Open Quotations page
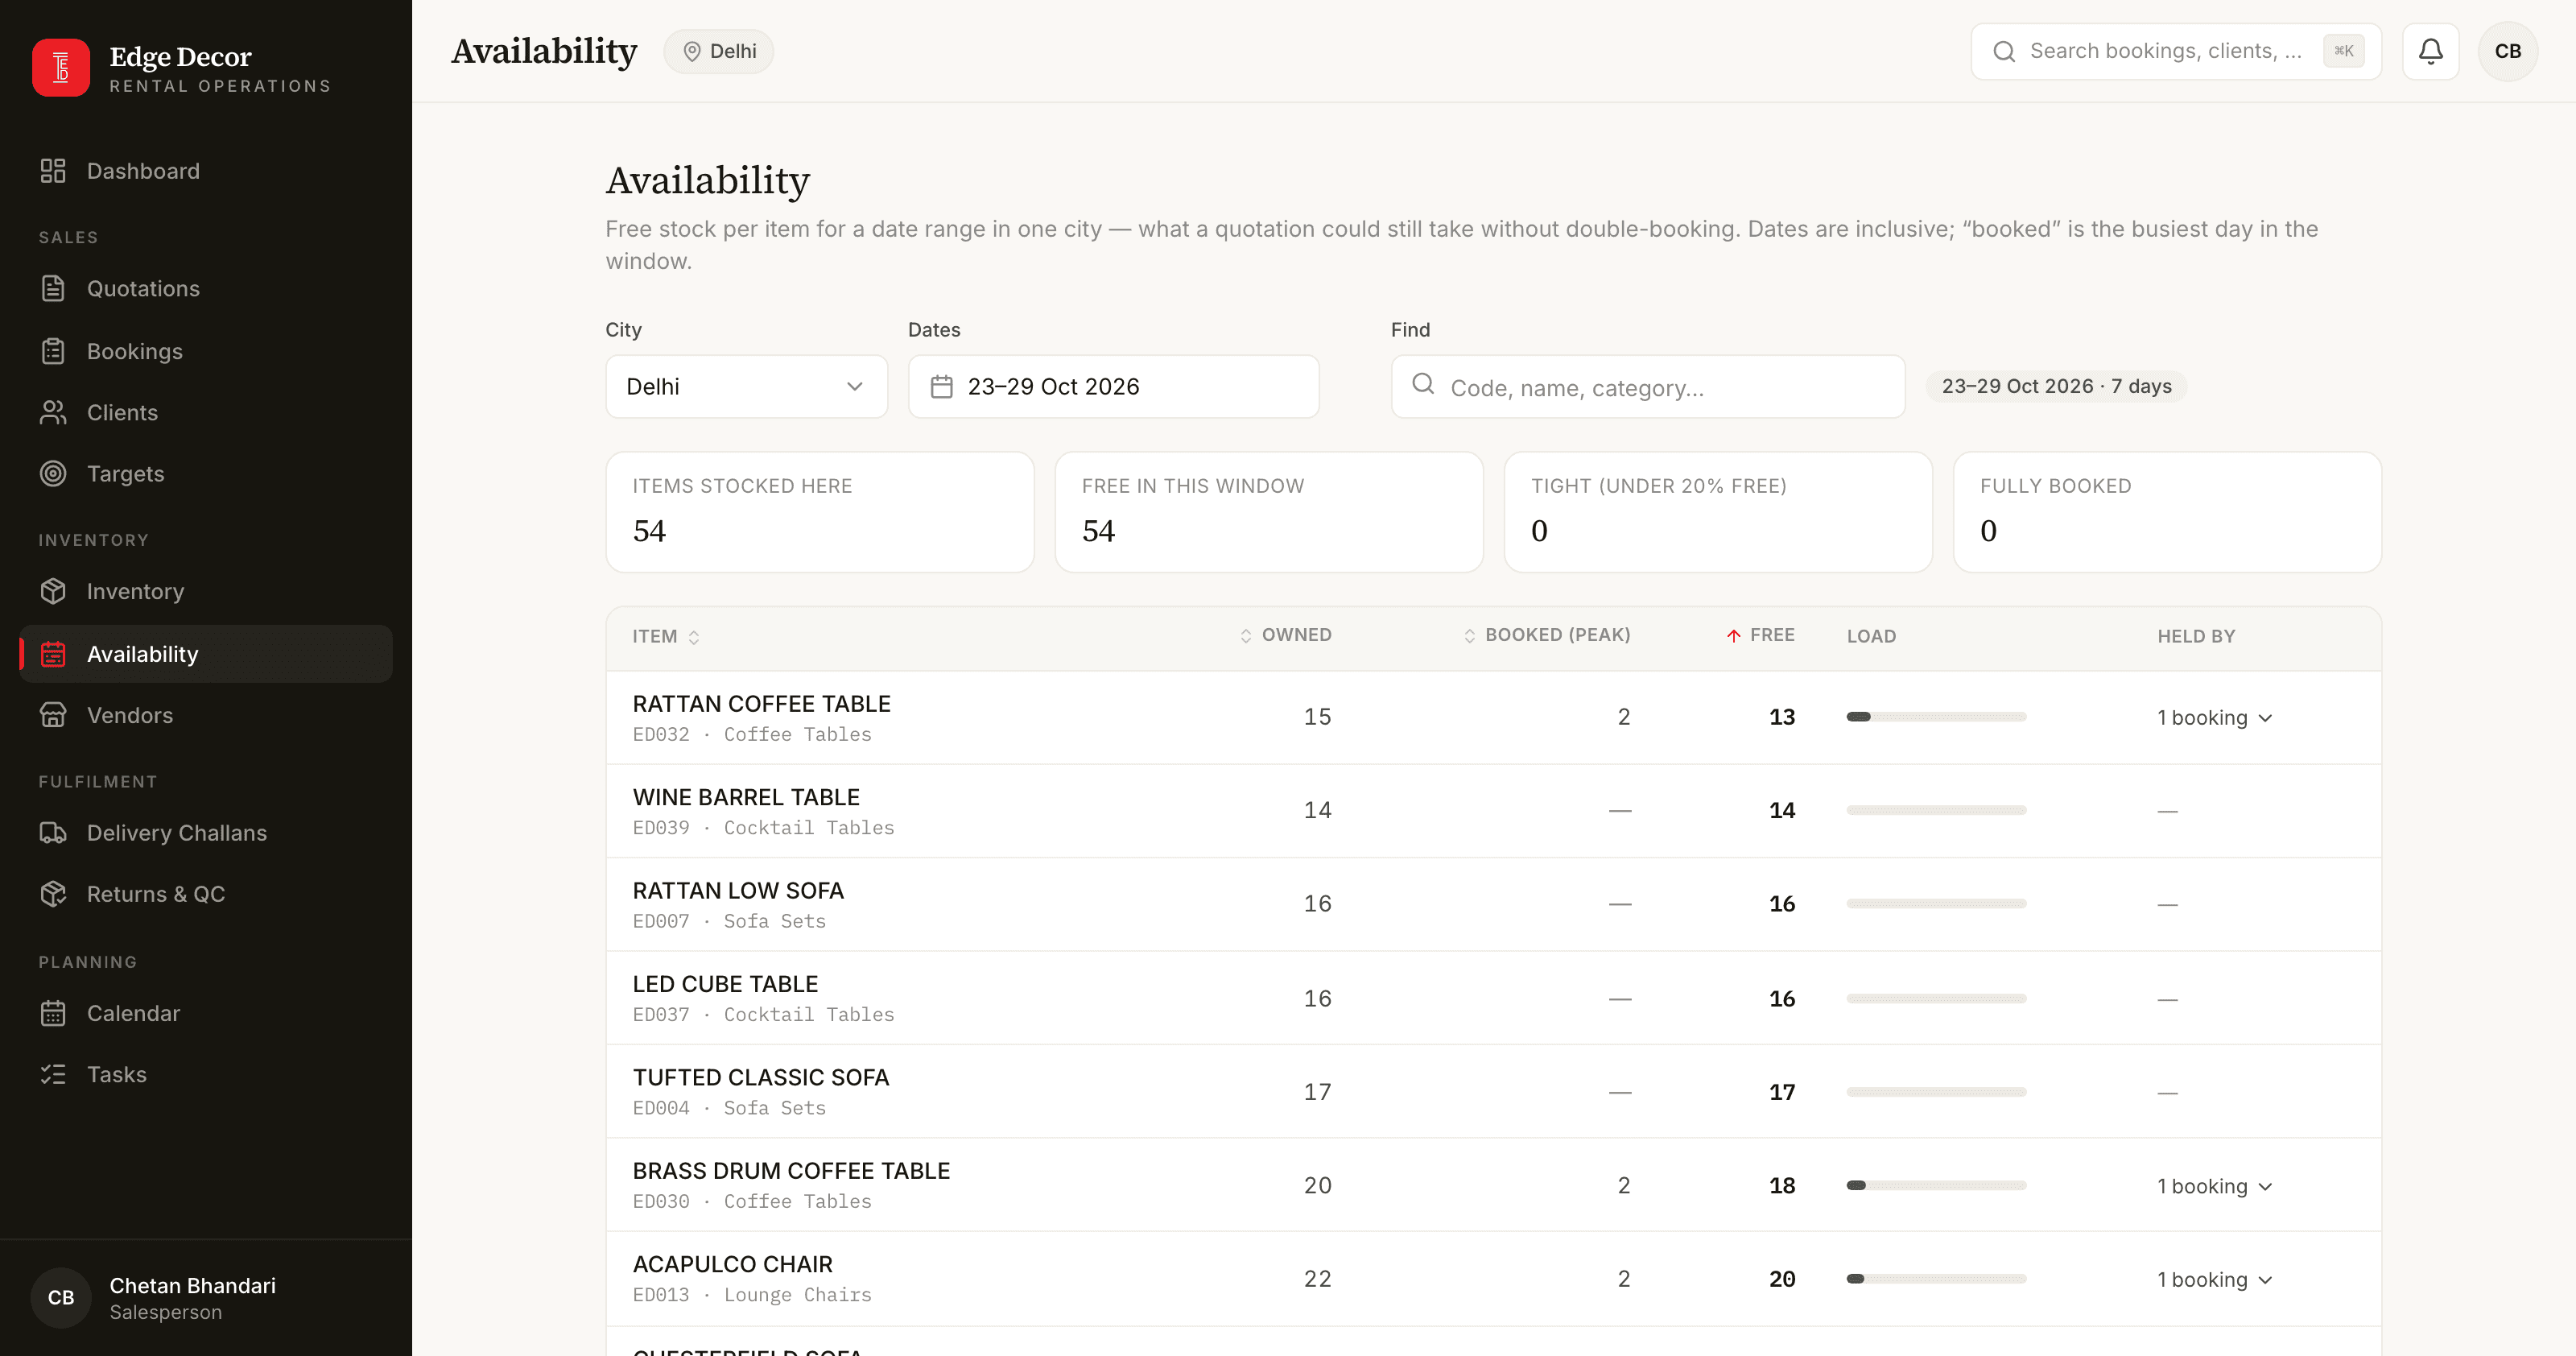Viewport: 2576px width, 1356px height. 206,288
